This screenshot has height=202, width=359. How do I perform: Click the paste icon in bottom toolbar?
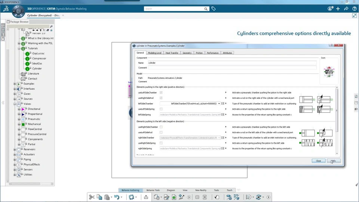107,197
